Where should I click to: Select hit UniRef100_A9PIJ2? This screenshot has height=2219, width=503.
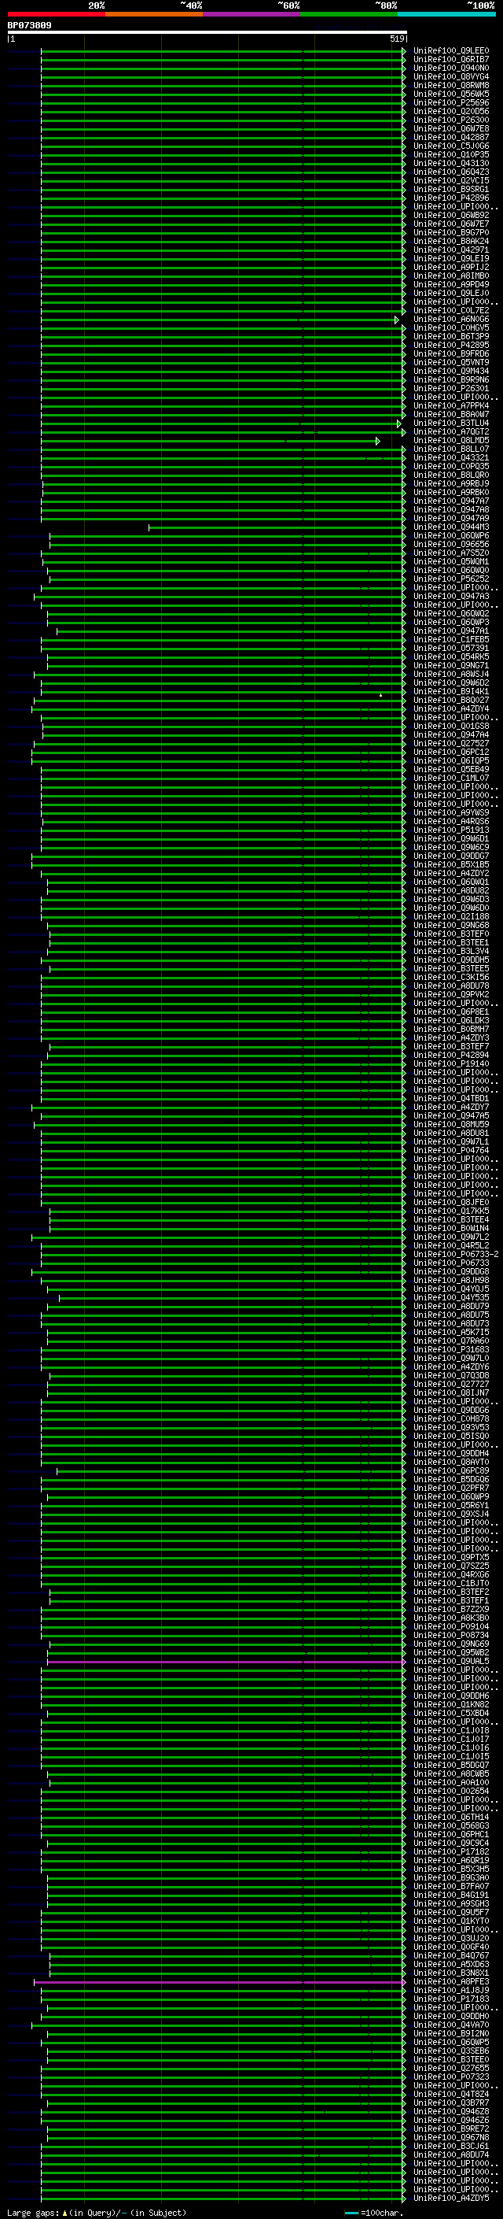tap(451, 267)
